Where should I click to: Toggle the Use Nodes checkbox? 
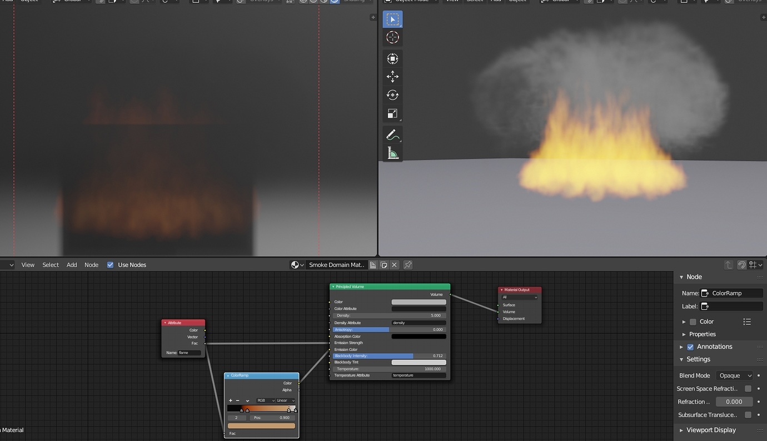110,265
